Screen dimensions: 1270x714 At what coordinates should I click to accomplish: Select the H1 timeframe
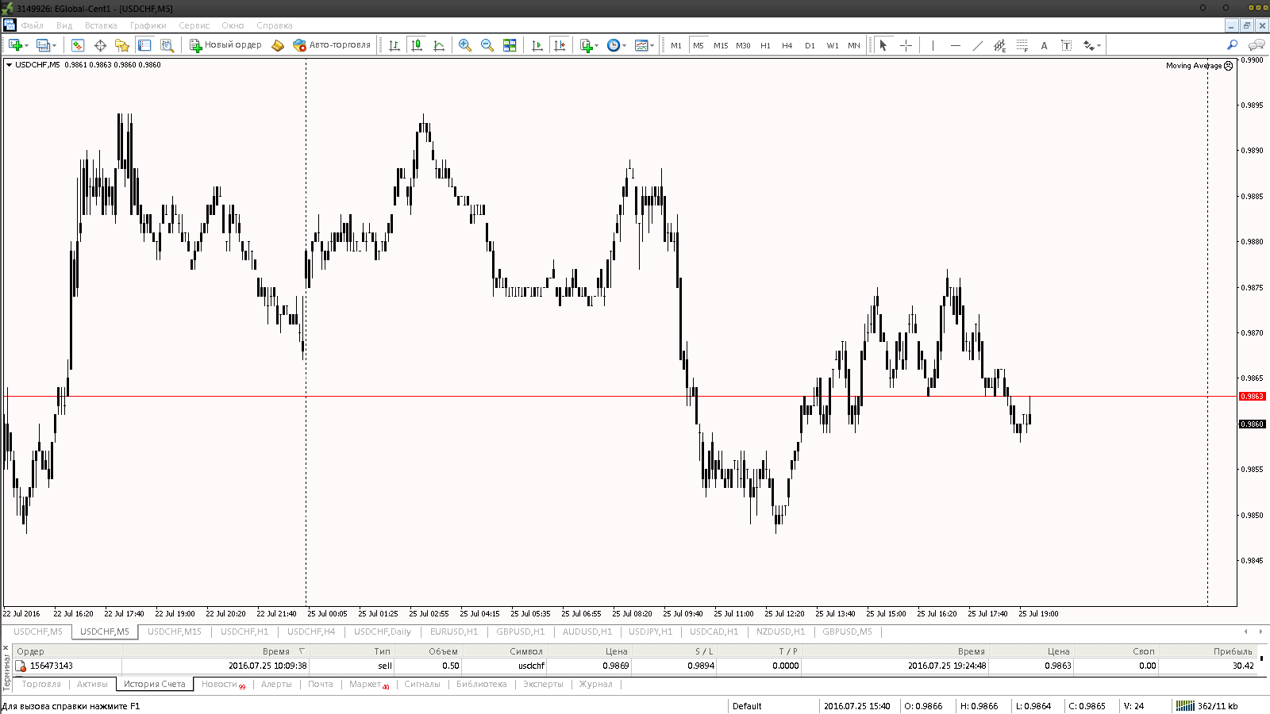765,45
